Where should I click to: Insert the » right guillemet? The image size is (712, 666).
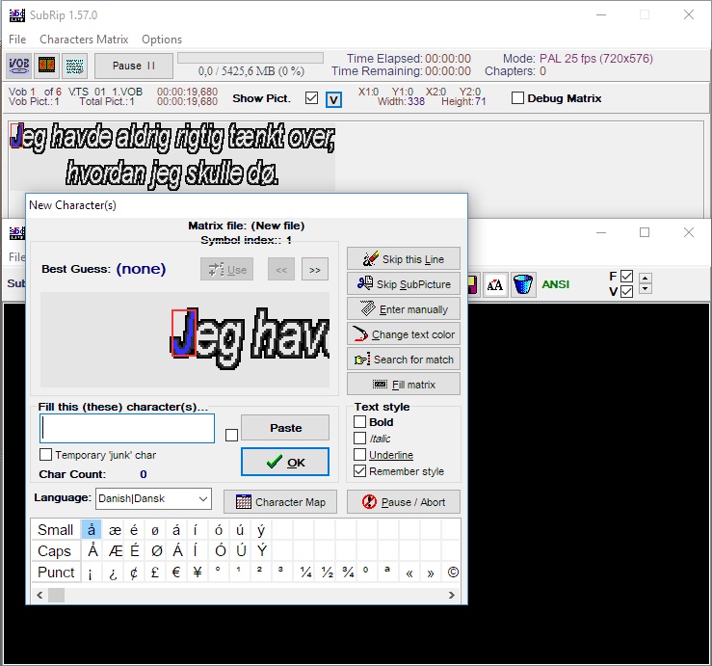431,573
